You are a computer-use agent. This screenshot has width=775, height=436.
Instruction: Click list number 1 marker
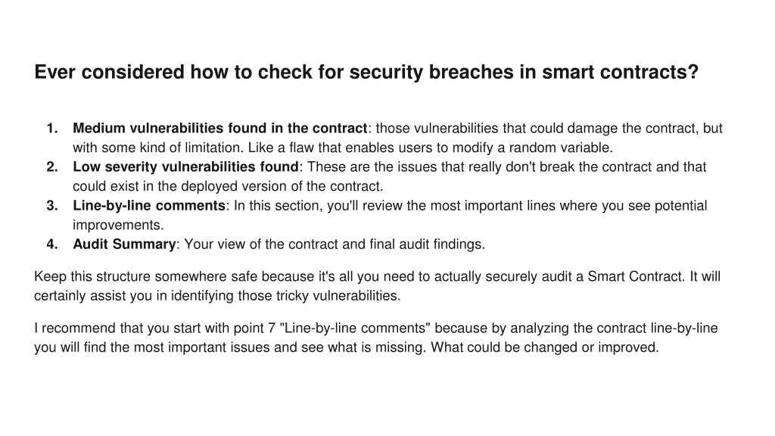click(x=52, y=129)
